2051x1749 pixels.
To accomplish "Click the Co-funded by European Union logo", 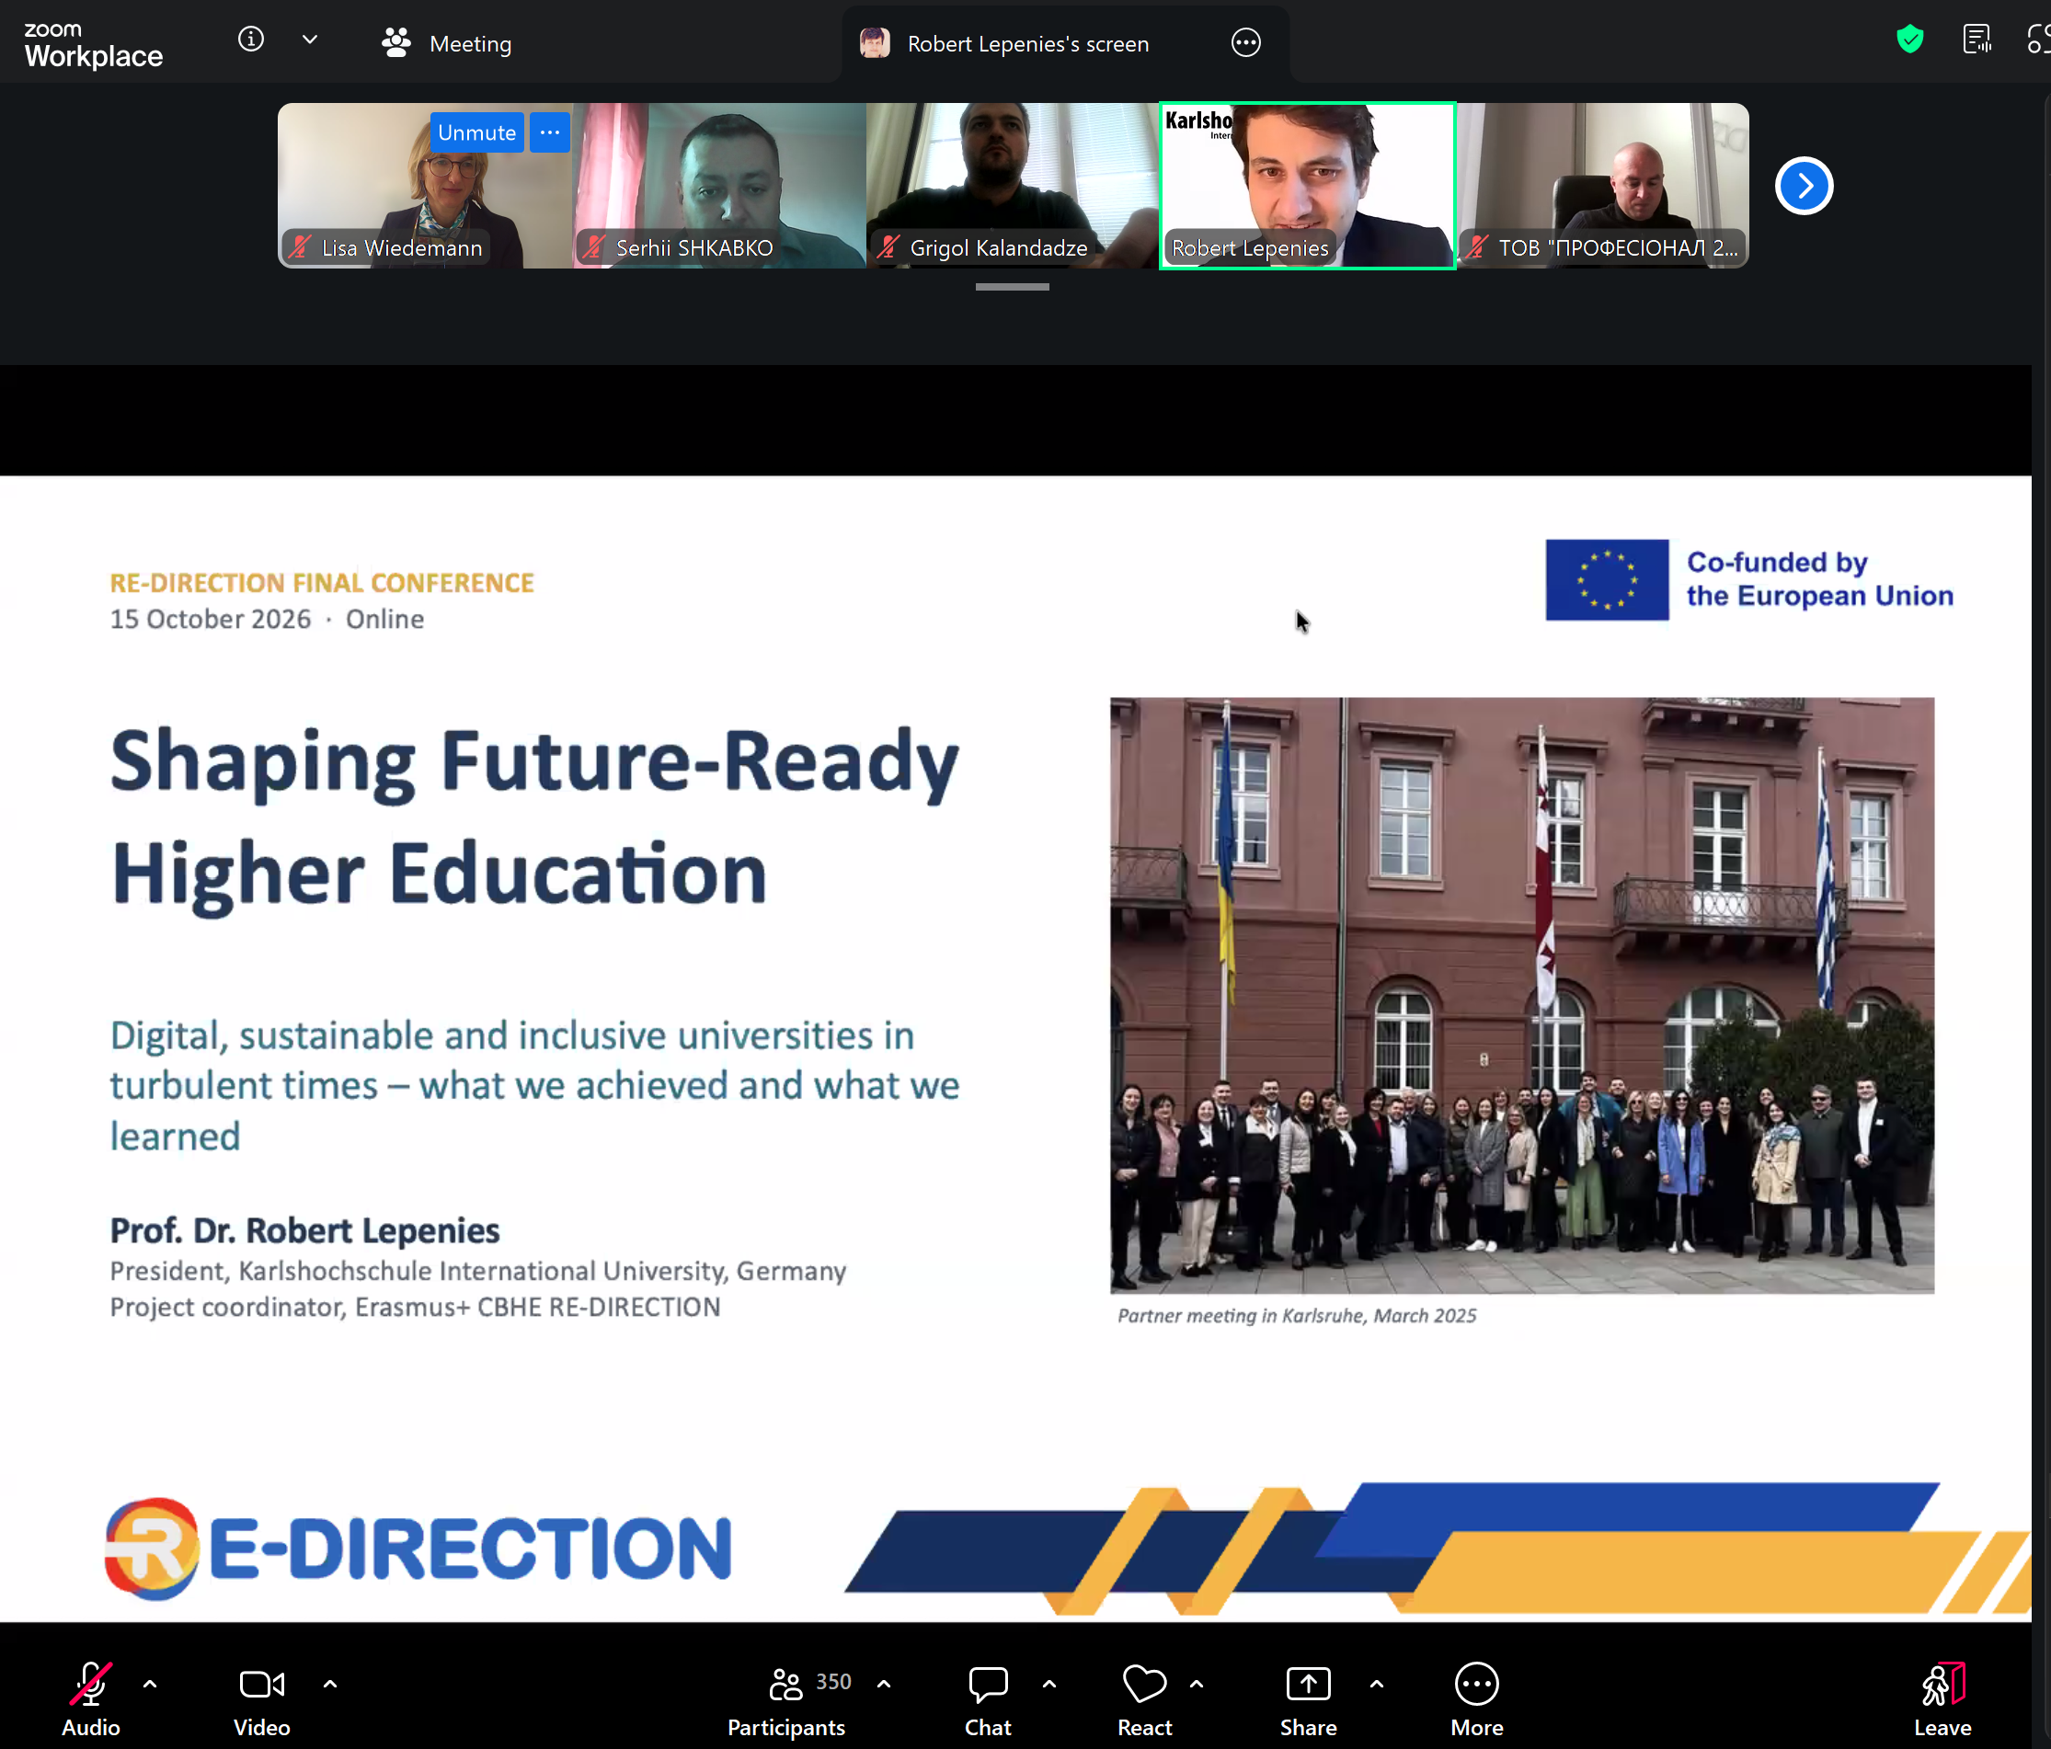I will [1749, 580].
